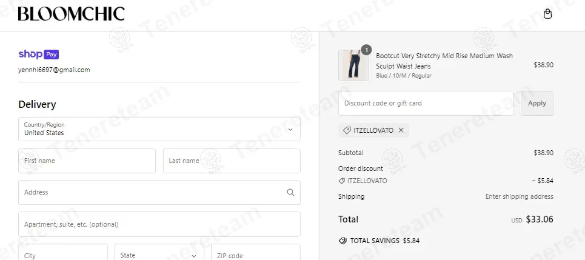Click the BLOOMCHIC store logo

[x=72, y=14]
